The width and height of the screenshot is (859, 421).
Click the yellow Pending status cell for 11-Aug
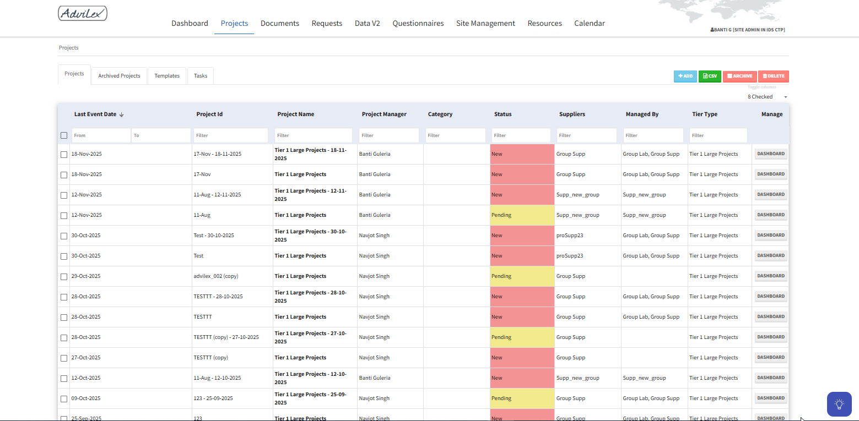[522, 215]
